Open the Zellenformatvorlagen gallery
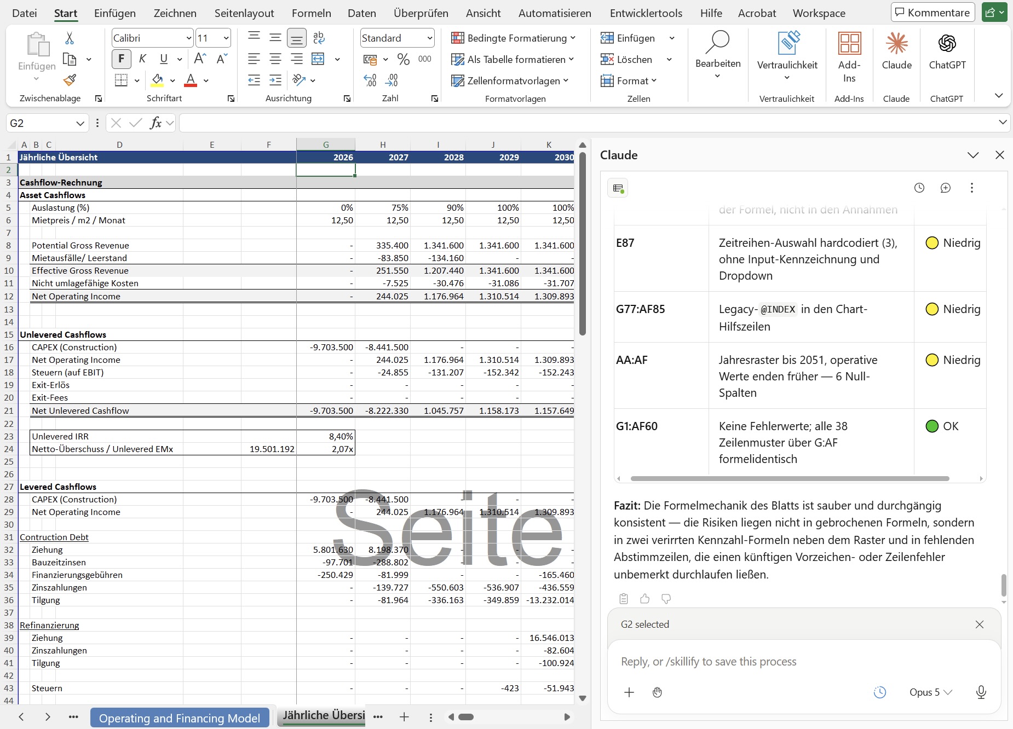This screenshot has width=1013, height=729. tap(510, 80)
